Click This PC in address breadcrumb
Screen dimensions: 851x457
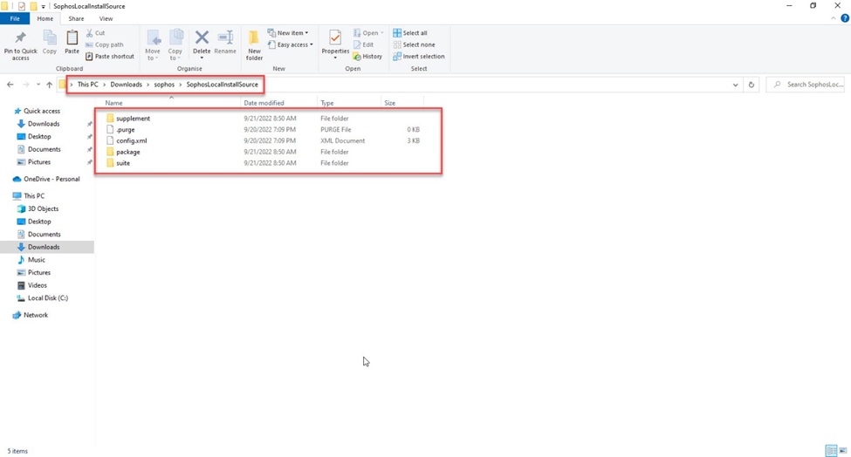click(87, 85)
